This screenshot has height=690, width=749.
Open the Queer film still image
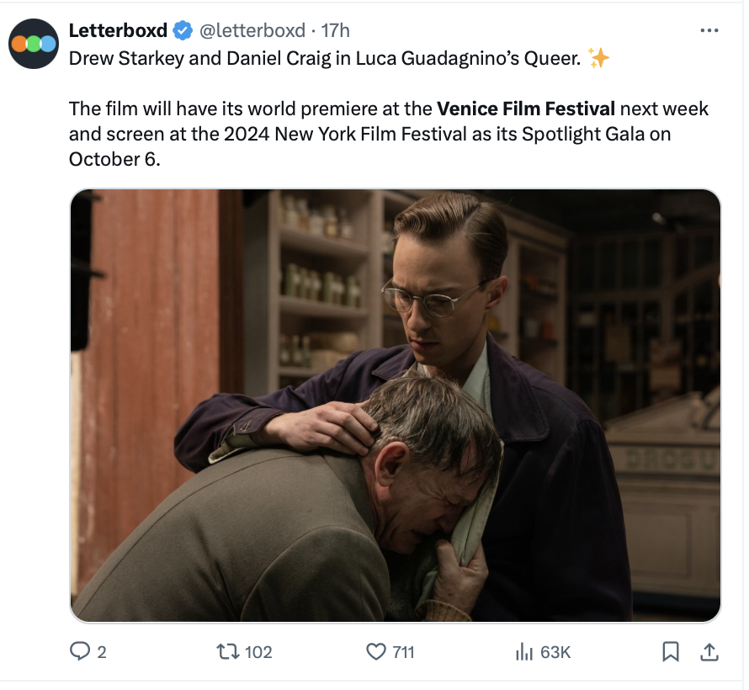click(x=396, y=406)
